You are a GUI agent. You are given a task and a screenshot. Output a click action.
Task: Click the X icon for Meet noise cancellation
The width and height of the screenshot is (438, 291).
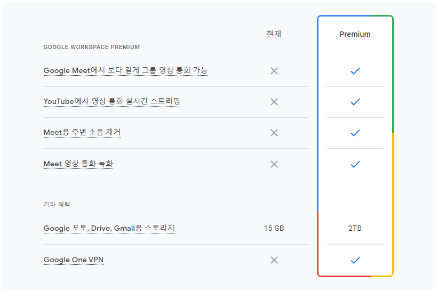point(274,133)
